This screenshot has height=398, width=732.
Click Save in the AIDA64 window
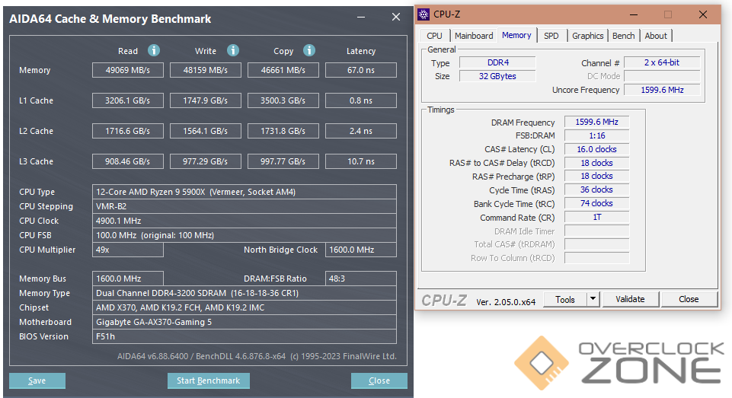click(x=37, y=380)
